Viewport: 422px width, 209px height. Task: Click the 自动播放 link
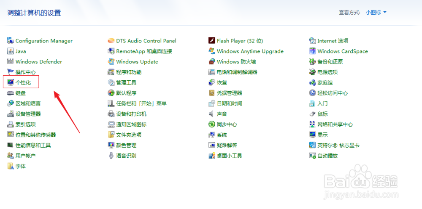(328, 156)
